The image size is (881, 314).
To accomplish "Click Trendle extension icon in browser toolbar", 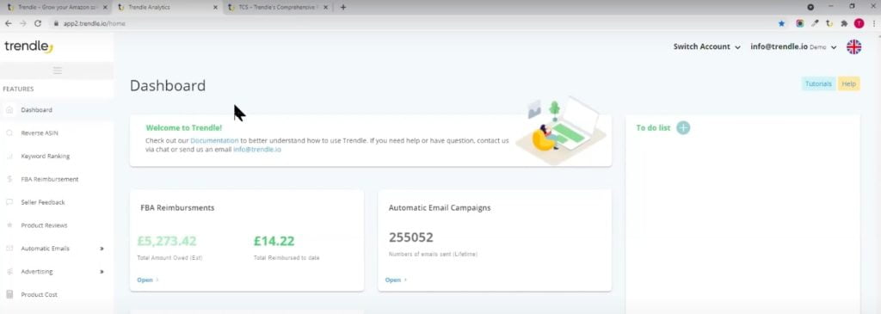I will click(829, 23).
